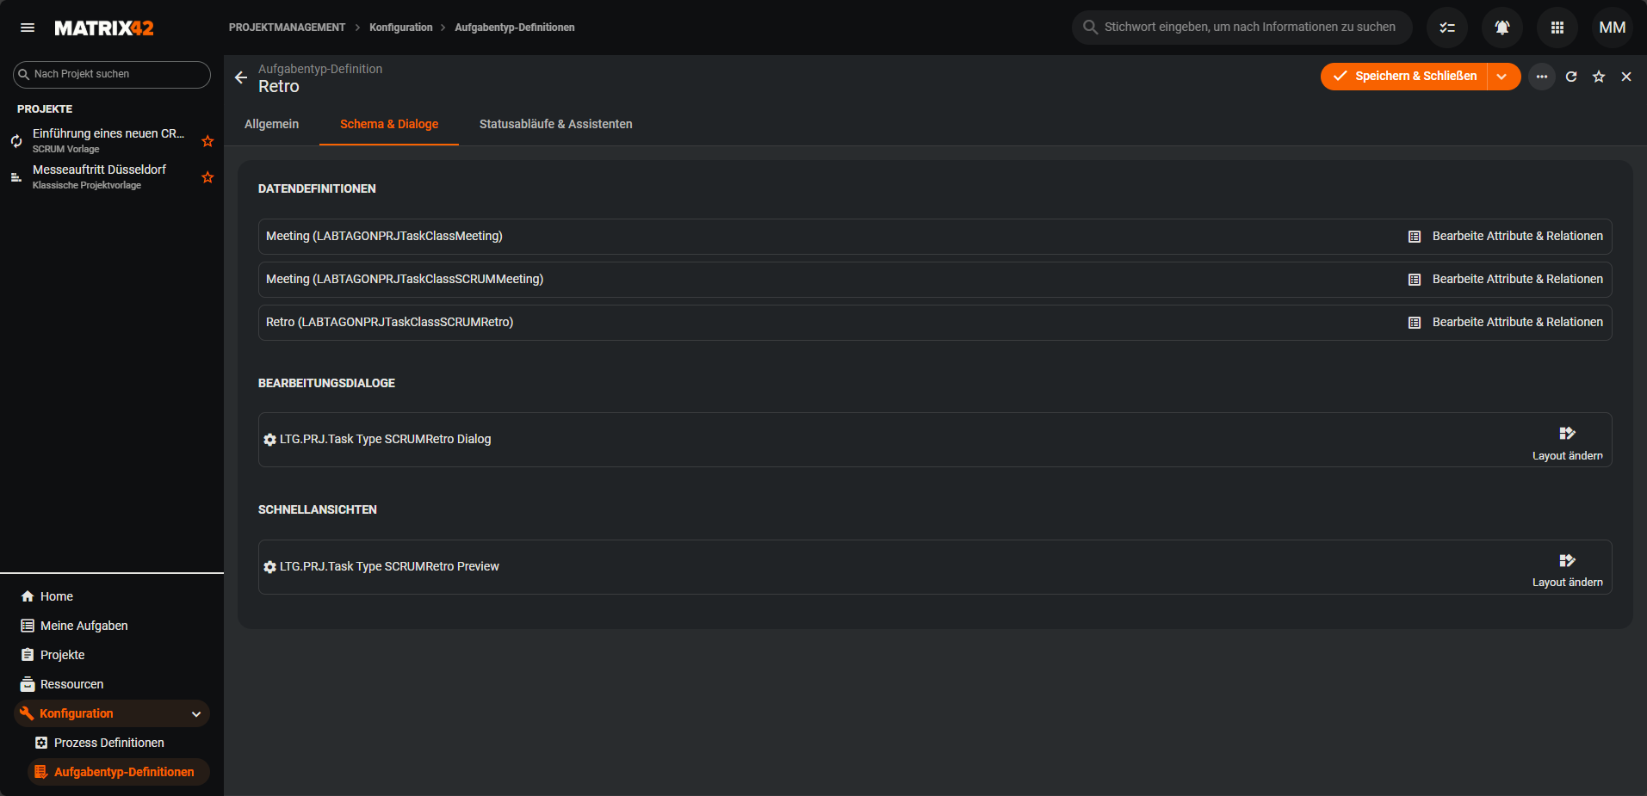Click the Speichern & Schließen button
This screenshot has height=796, width=1647.
click(x=1405, y=77)
